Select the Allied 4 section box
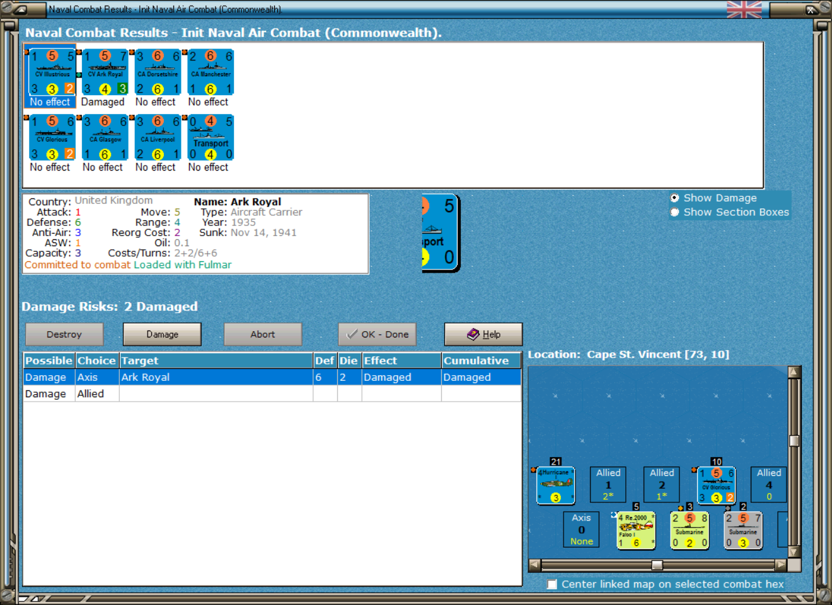832x605 pixels. [x=769, y=484]
